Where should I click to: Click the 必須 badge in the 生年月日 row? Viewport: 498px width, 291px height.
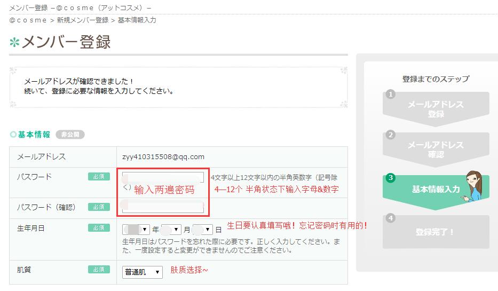click(x=99, y=228)
